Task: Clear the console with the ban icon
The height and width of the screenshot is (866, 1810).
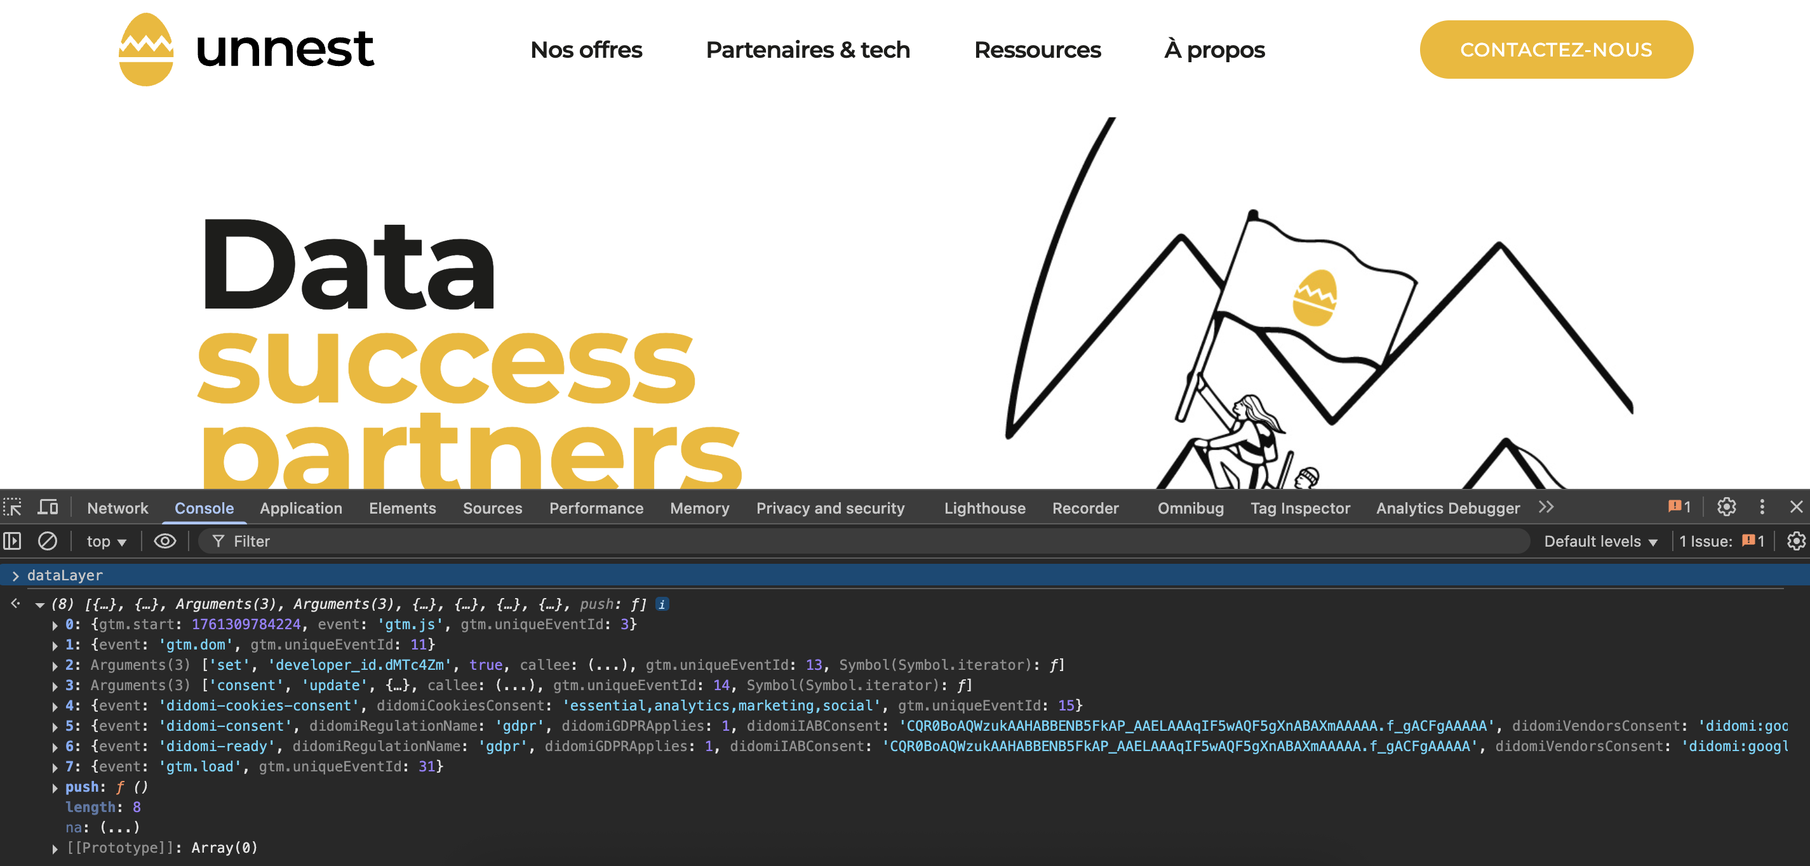Action: coord(47,541)
